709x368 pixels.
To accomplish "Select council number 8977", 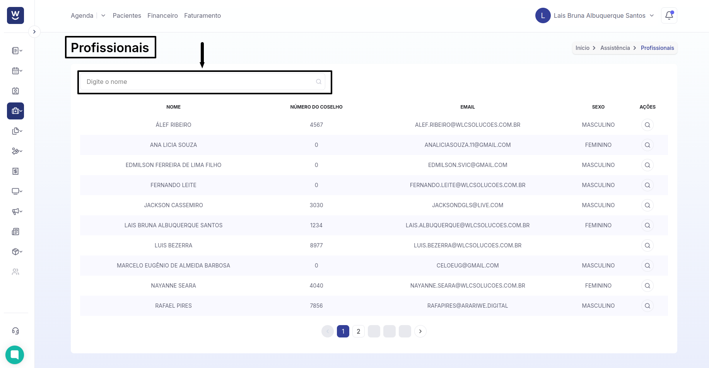I will (316, 245).
